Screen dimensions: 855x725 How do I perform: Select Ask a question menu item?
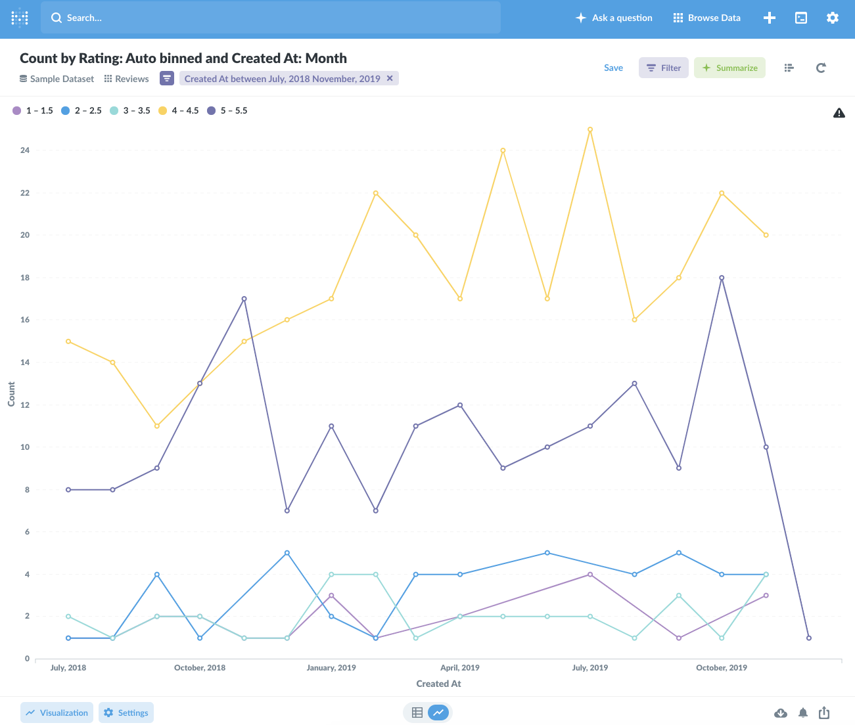pos(613,18)
